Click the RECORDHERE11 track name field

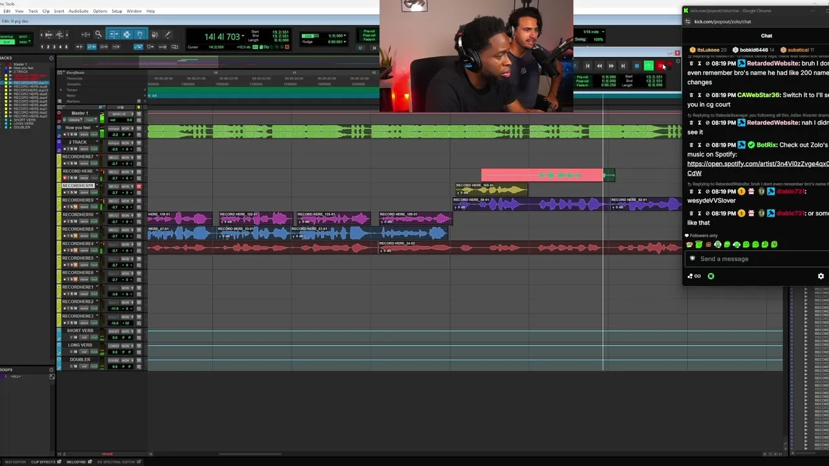pyautogui.click(x=78, y=186)
